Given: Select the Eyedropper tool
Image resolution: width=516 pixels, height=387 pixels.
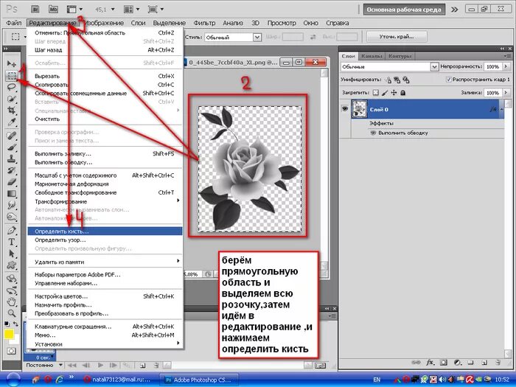Looking at the screenshot, I should pos(12,122).
